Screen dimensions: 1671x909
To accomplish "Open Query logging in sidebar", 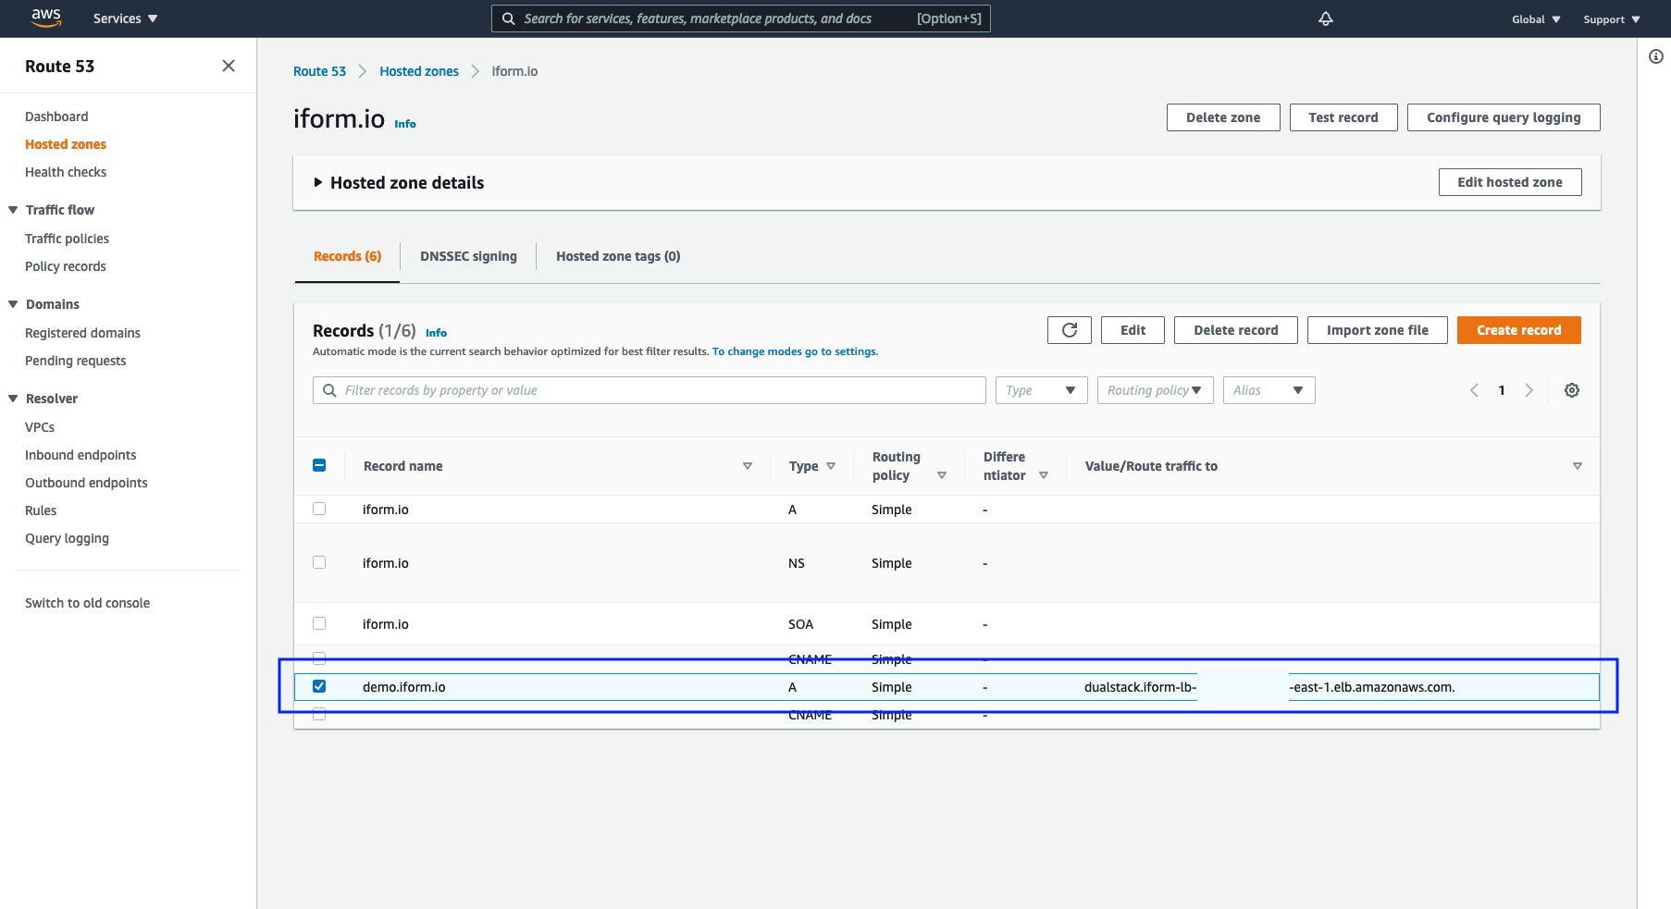I will [67, 538].
